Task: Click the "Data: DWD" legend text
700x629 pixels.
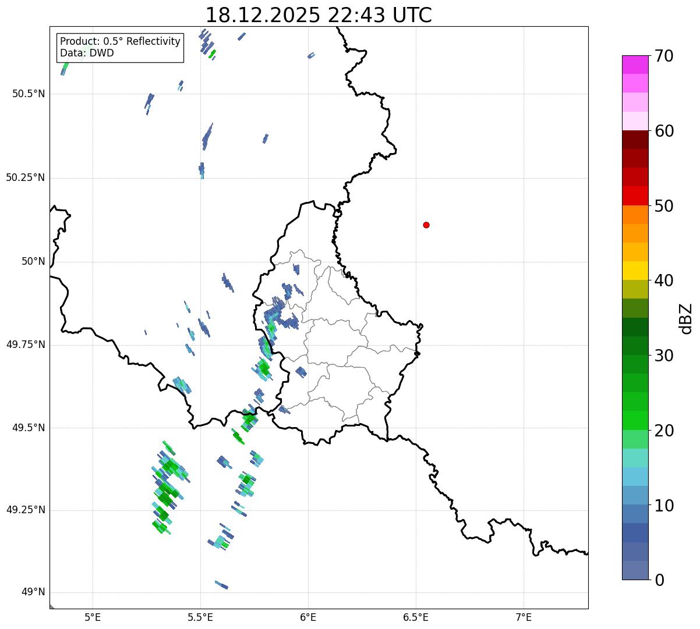Action: click(x=87, y=53)
